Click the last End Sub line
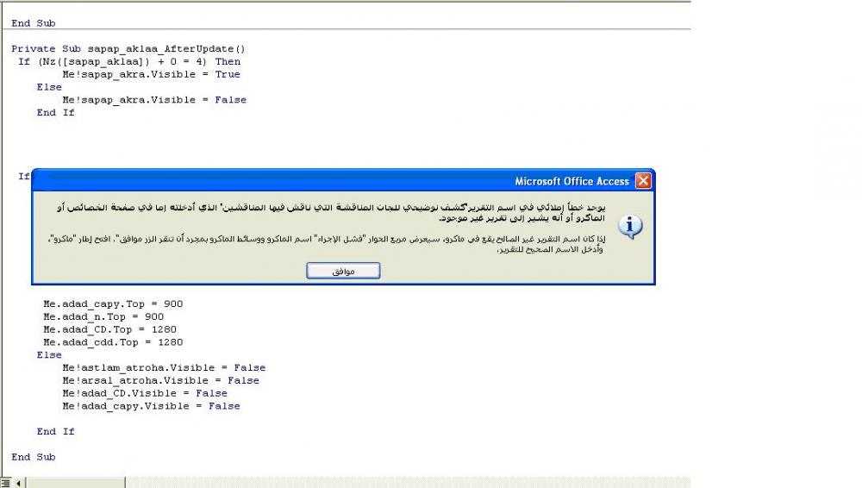This screenshot has width=862, height=488. pyautogui.click(x=34, y=457)
